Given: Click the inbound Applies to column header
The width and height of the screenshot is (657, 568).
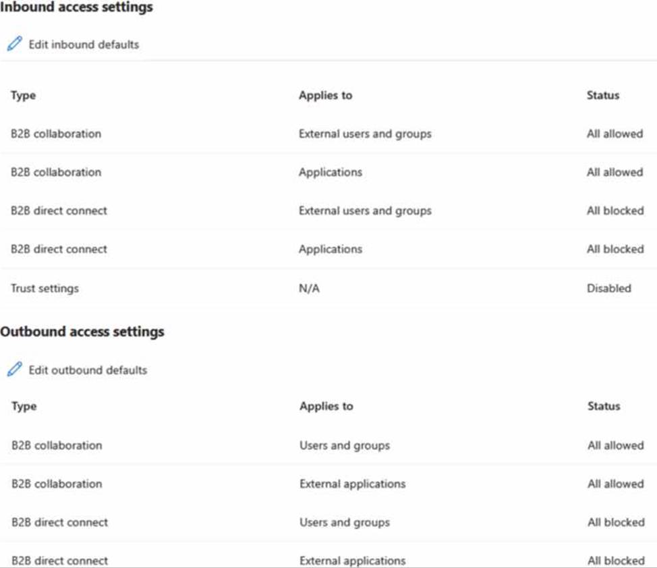Looking at the screenshot, I should click(325, 95).
